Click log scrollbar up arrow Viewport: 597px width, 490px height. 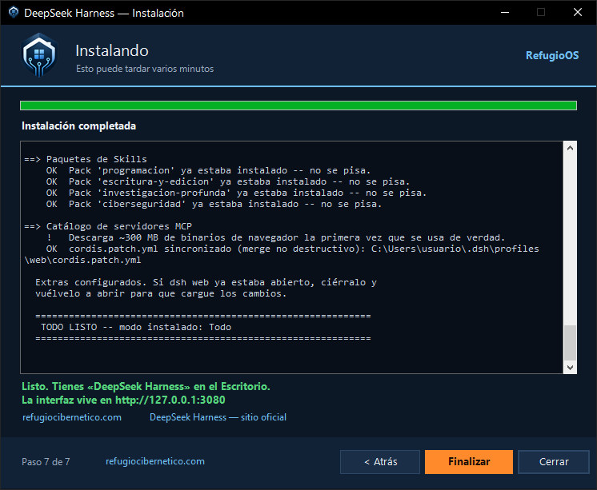pos(570,148)
